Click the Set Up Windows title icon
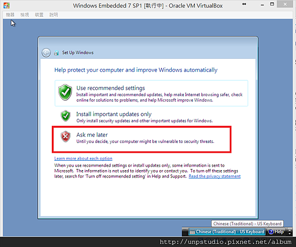Viewport: 296px width, 247px height. tap(56, 53)
